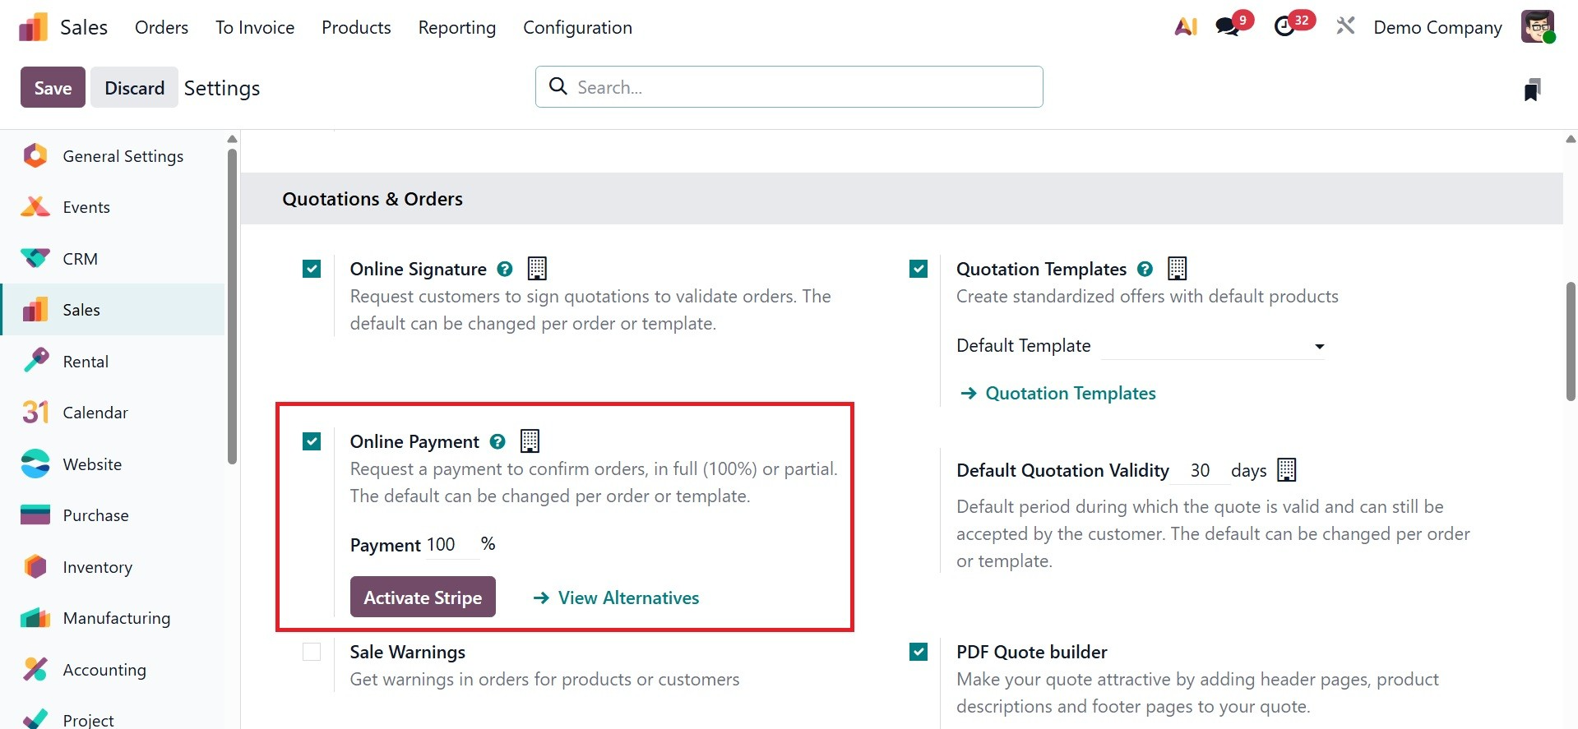Click the main page vertical scrollbar
The image size is (1578, 729).
pyautogui.click(x=1570, y=341)
